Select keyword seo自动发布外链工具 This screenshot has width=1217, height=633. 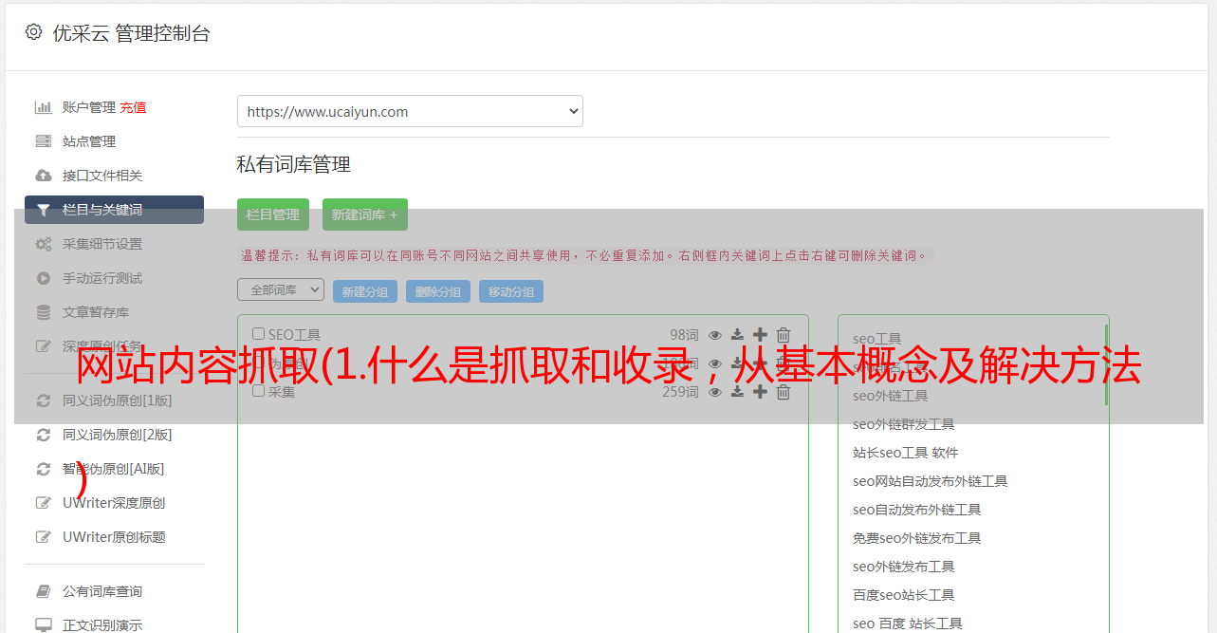tap(917, 510)
